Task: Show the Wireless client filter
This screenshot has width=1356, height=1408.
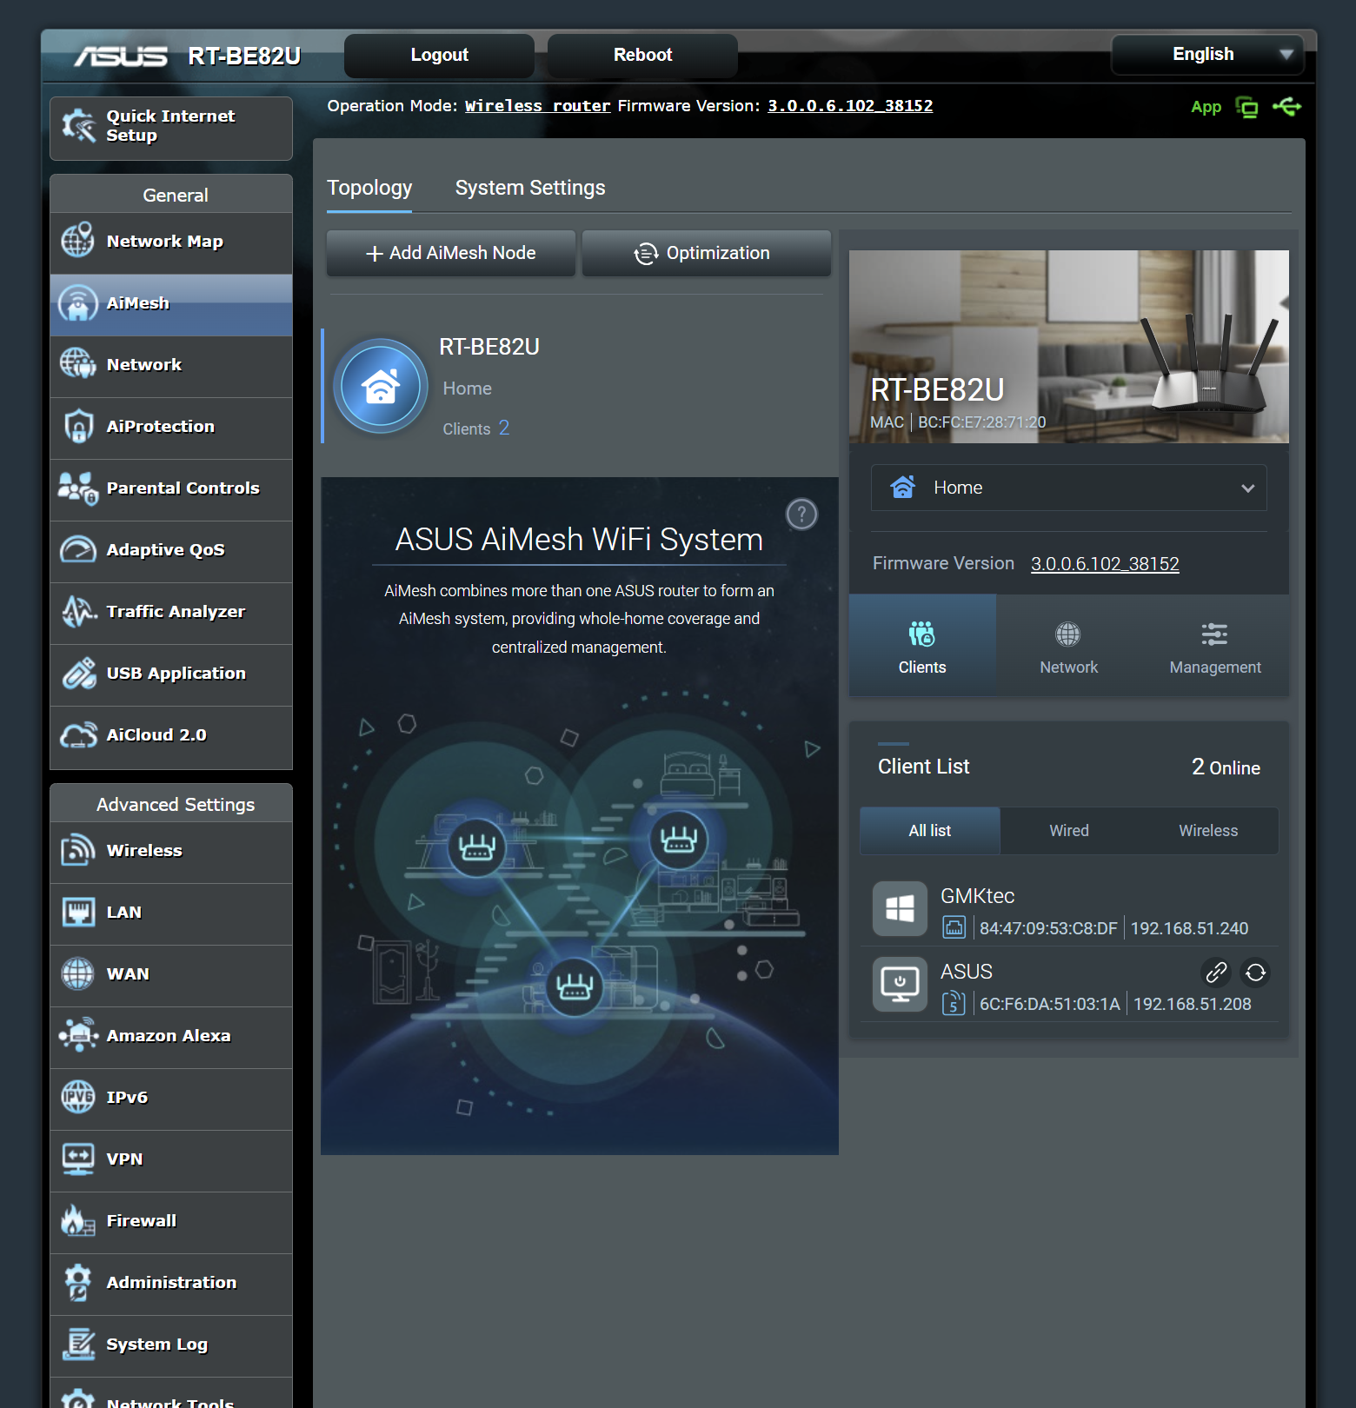Action: [x=1208, y=831]
